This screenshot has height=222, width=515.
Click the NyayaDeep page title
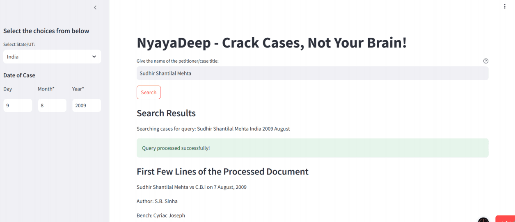click(272, 42)
